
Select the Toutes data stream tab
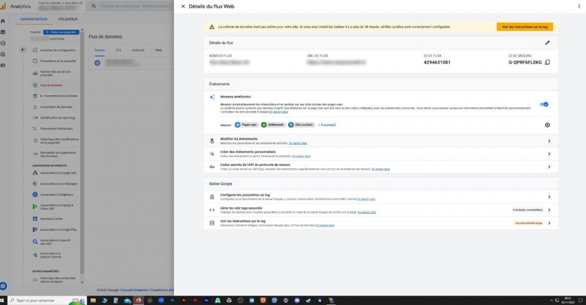click(x=100, y=50)
